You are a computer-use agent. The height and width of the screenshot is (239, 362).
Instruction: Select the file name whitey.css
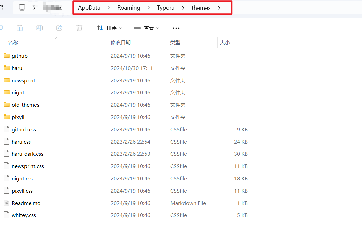pyautogui.click(x=24, y=215)
